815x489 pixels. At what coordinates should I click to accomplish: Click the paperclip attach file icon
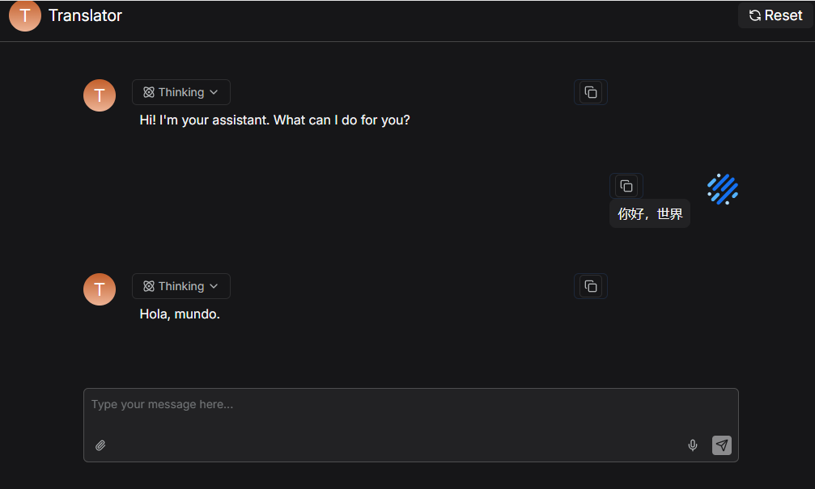tap(100, 445)
